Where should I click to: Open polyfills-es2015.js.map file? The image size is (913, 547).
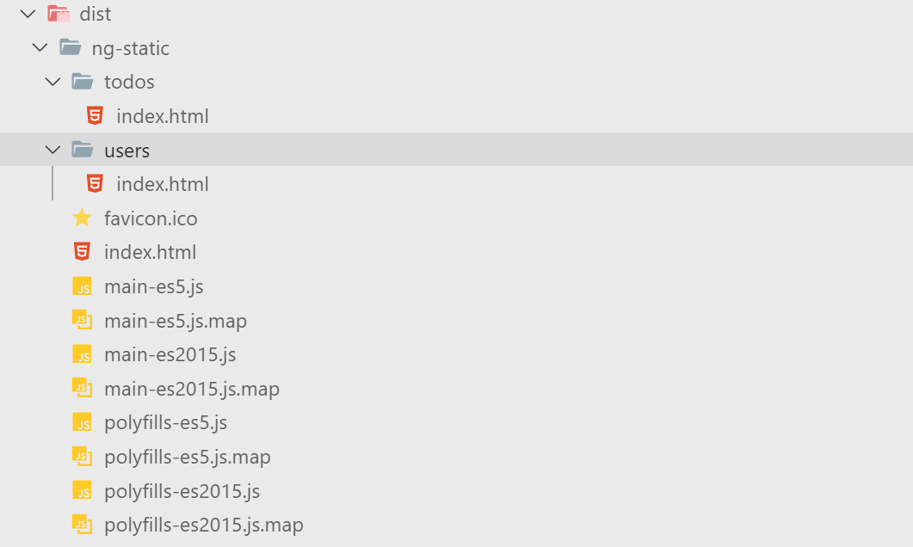click(204, 525)
